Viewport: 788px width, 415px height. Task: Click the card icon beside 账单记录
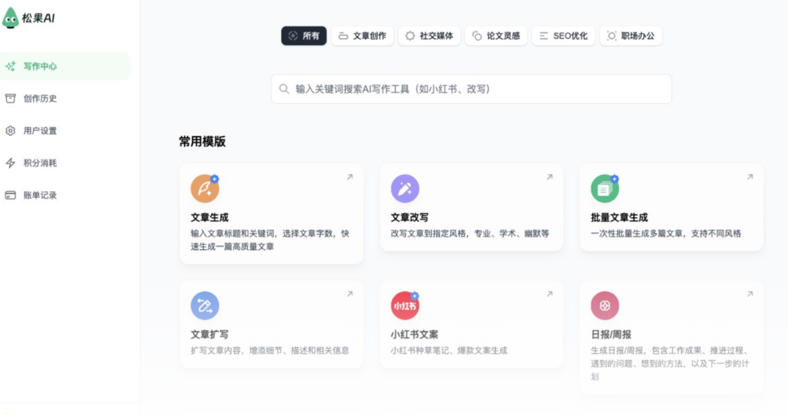11,195
